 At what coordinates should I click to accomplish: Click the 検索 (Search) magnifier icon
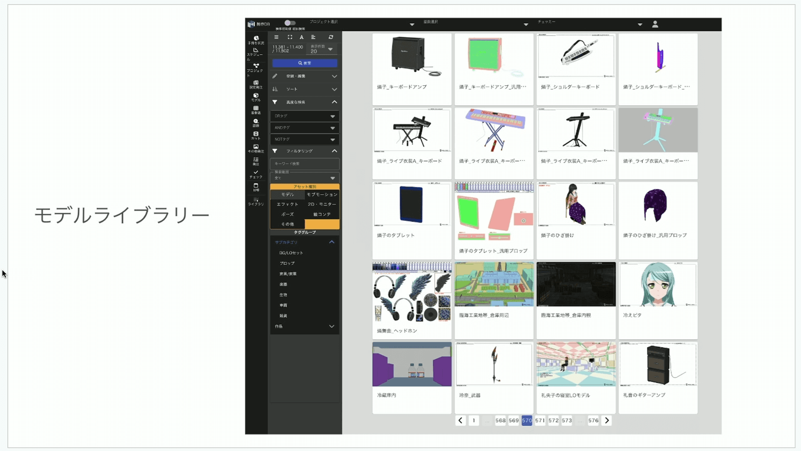[x=300, y=63]
